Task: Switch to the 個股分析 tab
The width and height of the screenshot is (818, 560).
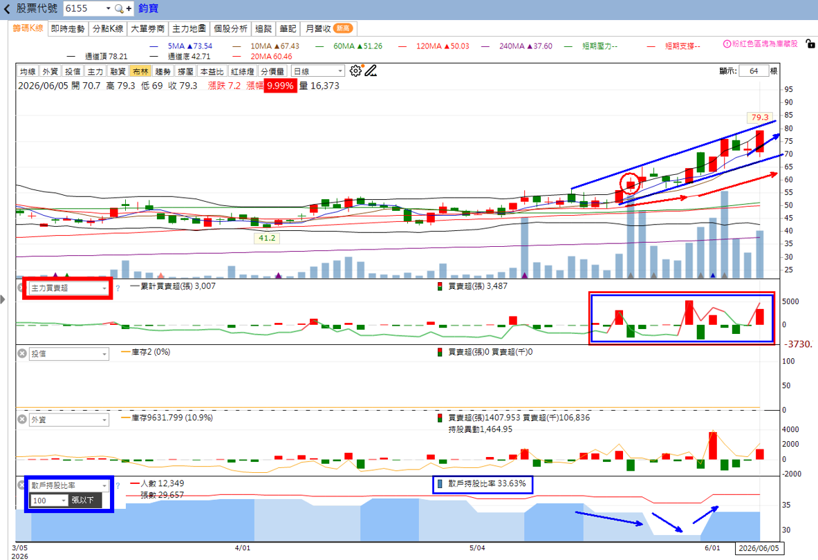Action: [230, 28]
